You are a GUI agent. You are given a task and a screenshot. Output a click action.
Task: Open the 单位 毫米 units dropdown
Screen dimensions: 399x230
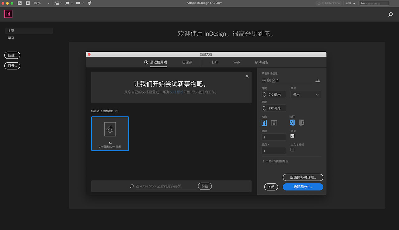point(306,94)
